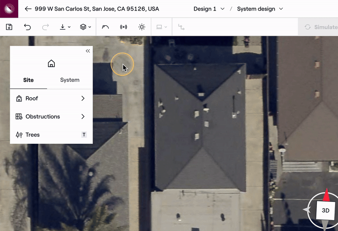338x231 pixels.
Task: Select the roof pitch measure tool
Action: click(106, 27)
